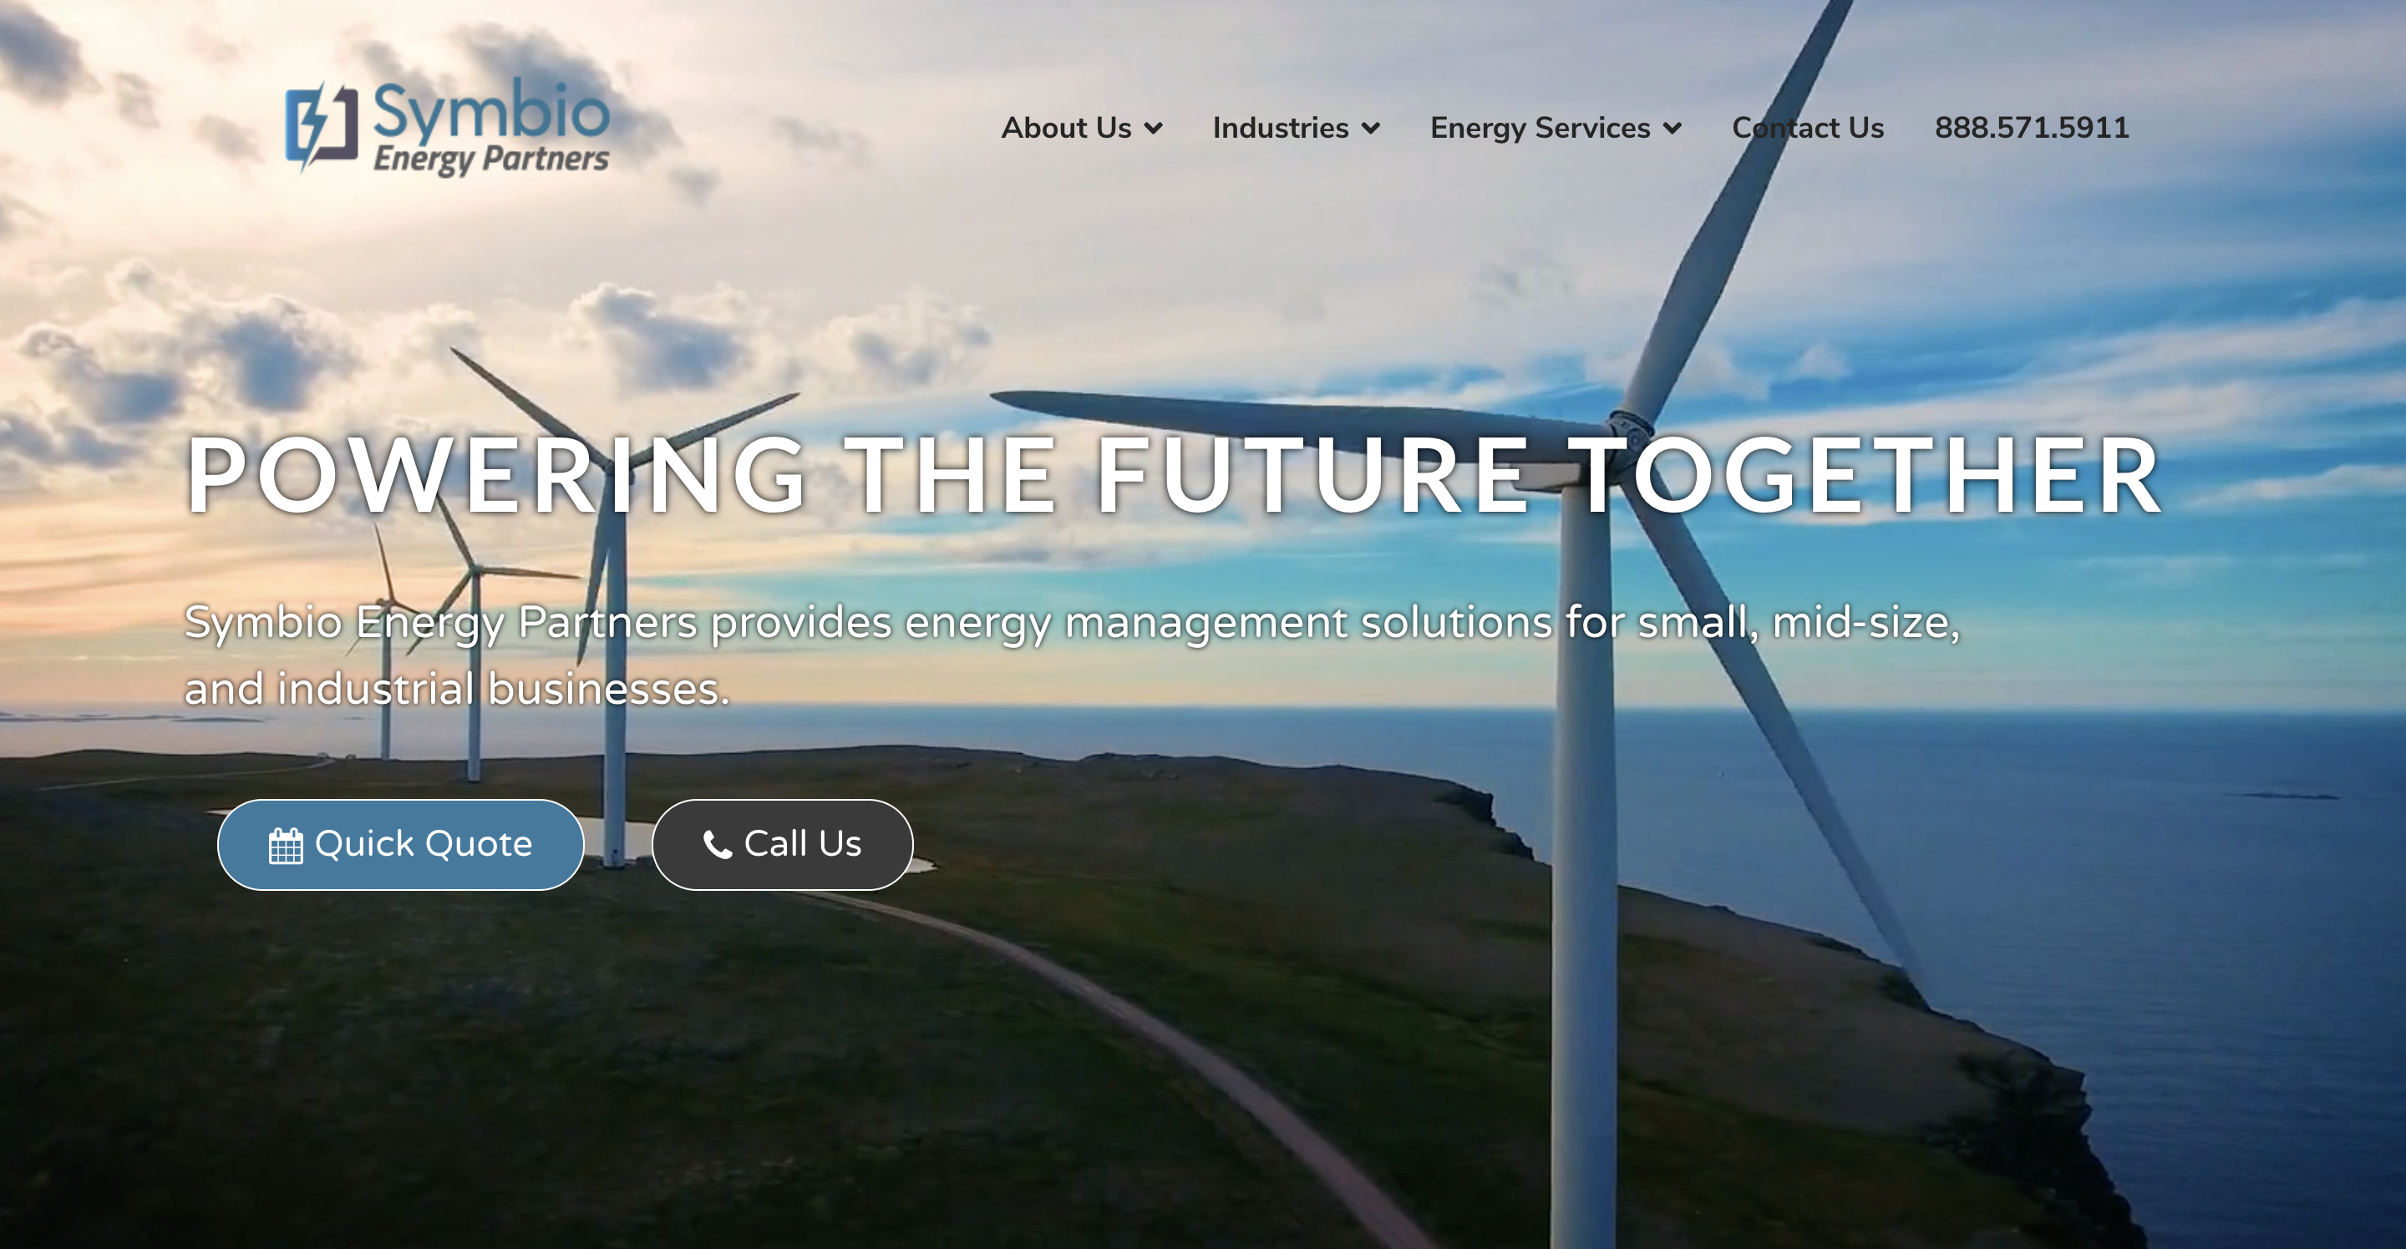Viewport: 2406px width, 1249px height.
Task: Click the Quick Quote button
Action: pos(401,845)
